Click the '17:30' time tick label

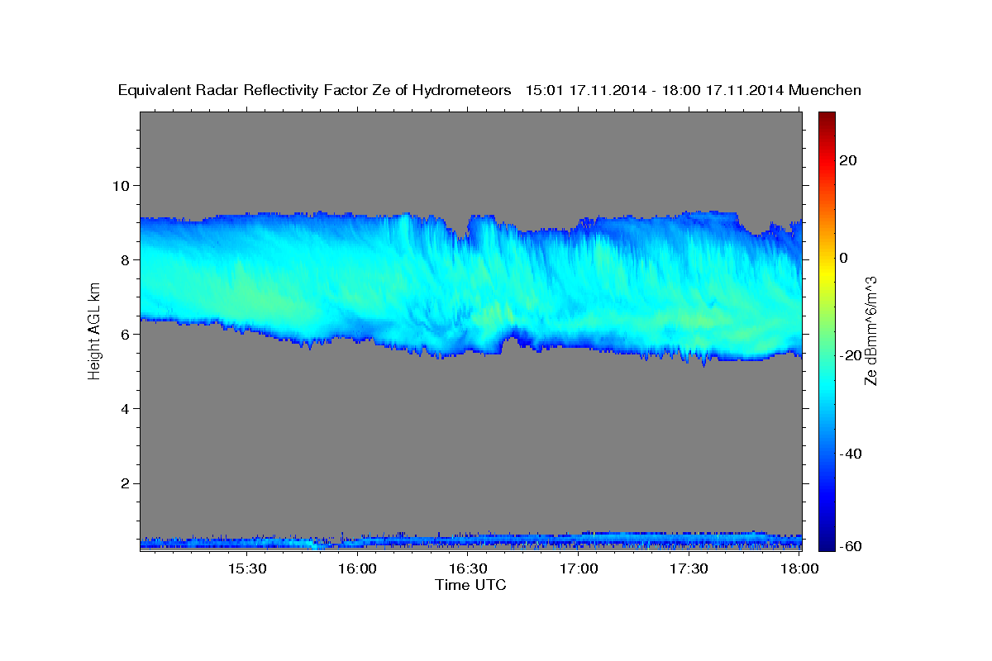pyautogui.click(x=689, y=568)
